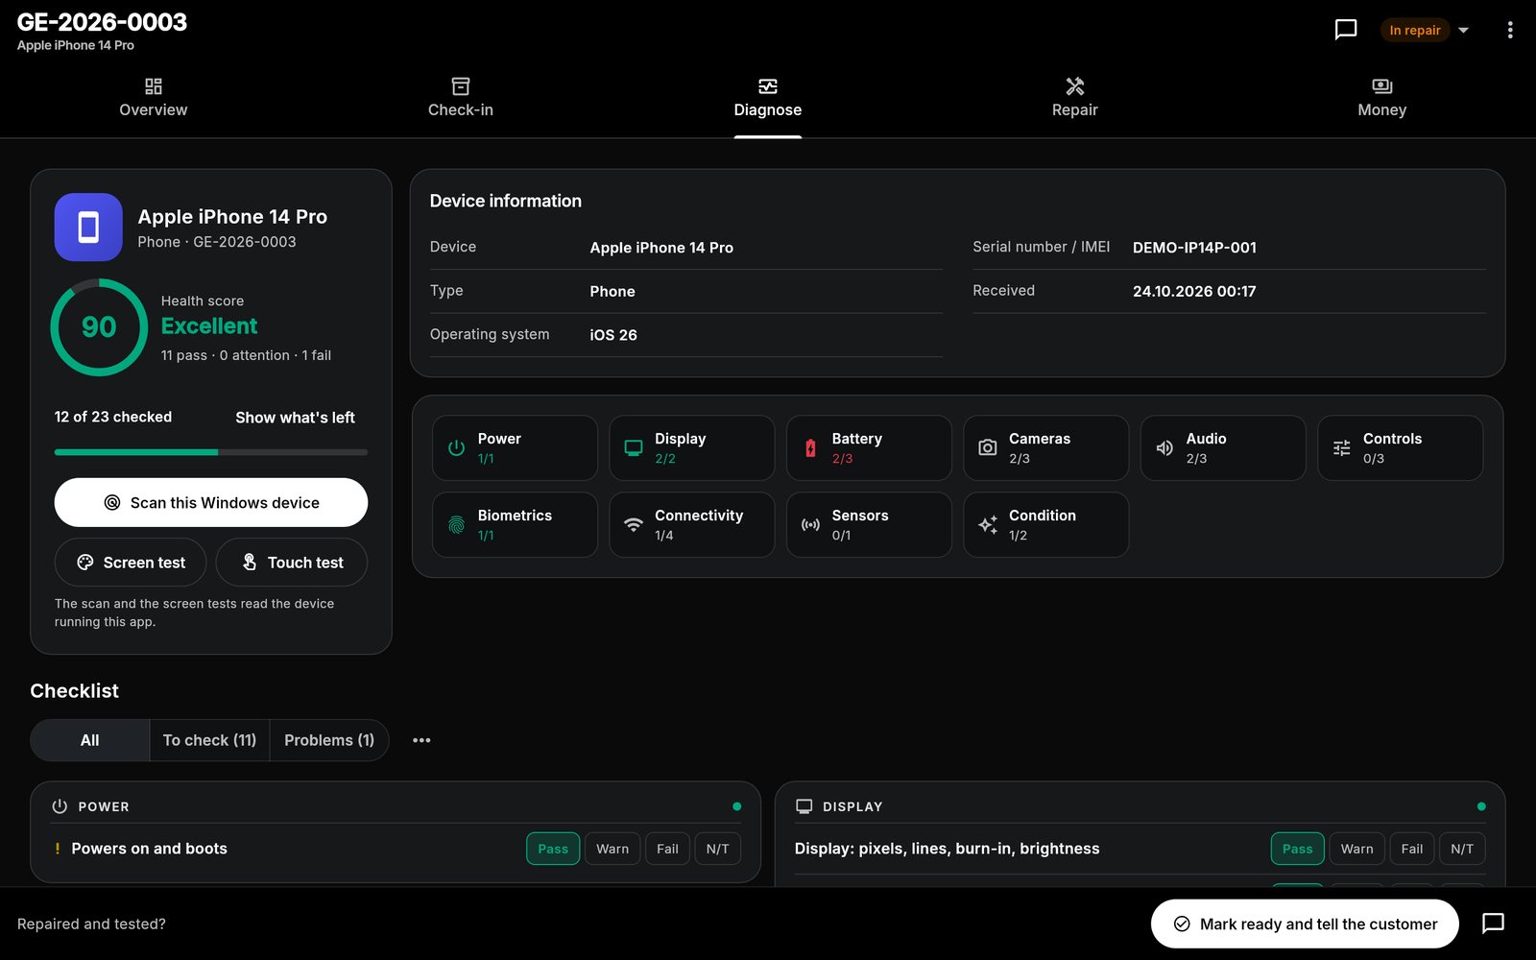Open the Audio 2/3 category card

pyautogui.click(x=1223, y=447)
